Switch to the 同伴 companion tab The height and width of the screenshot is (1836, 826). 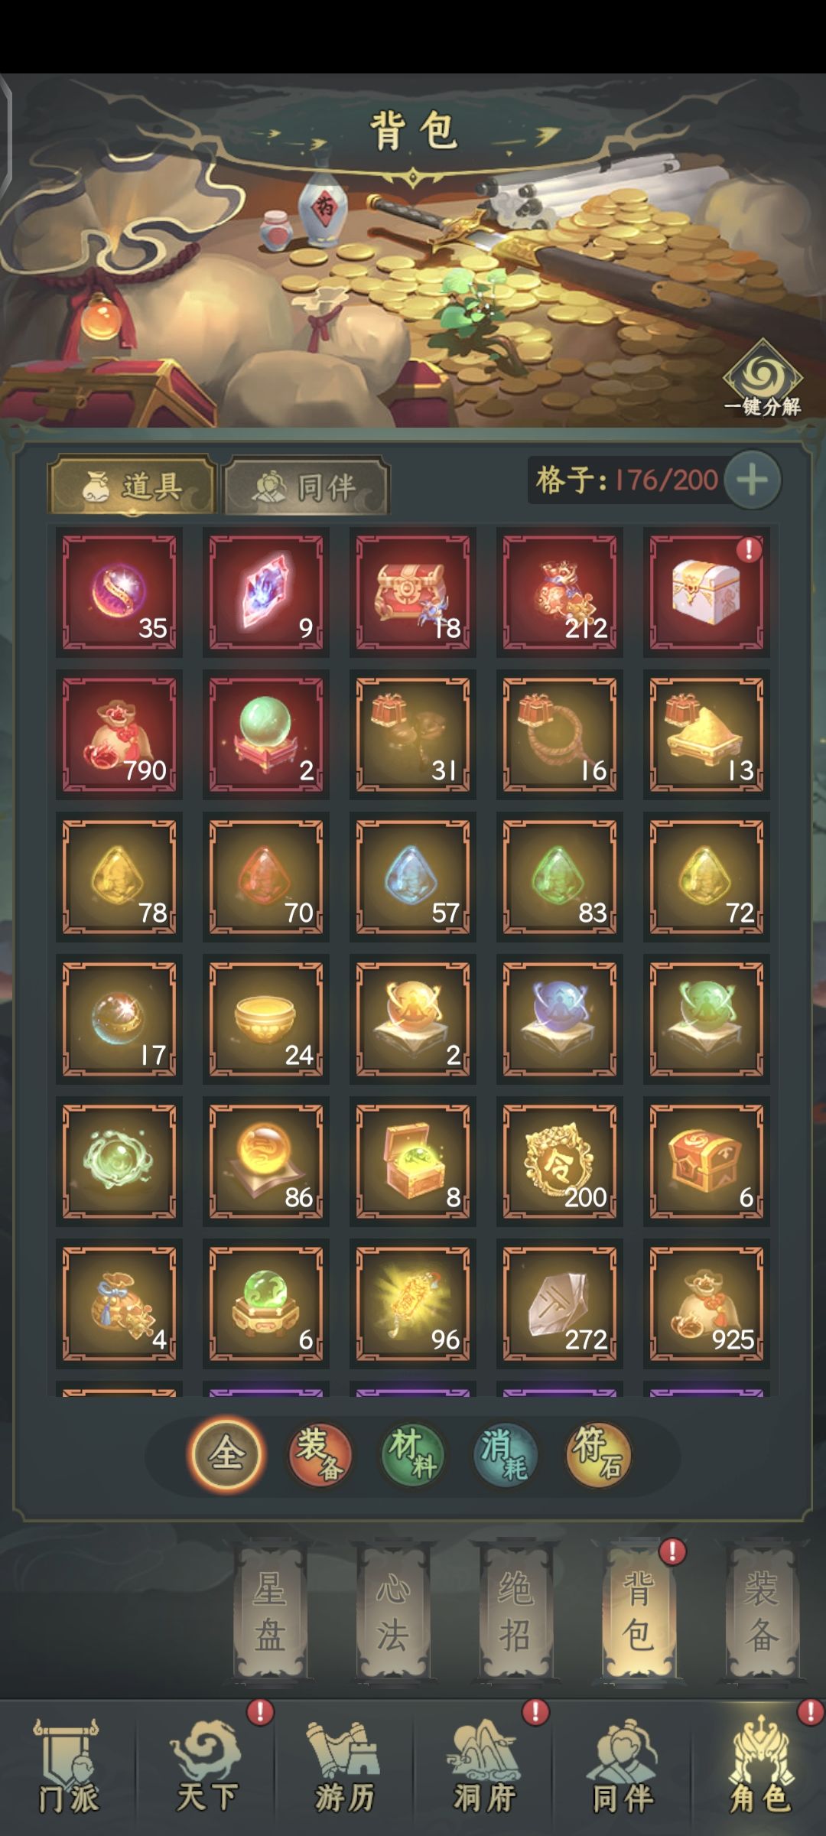[x=307, y=487]
